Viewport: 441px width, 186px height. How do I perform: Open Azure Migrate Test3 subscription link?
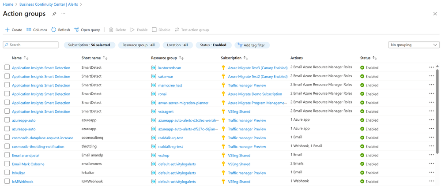[258, 68]
